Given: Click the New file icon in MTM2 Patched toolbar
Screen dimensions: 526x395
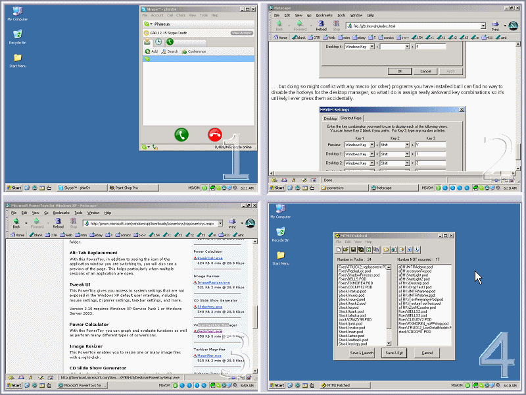Looking at the screenshot, I should coord(338,250).
